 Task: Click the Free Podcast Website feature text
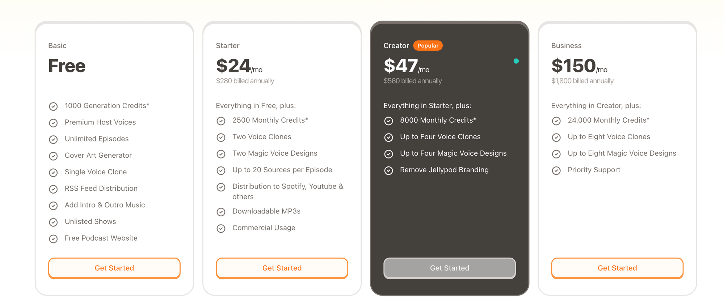tap(101, 238)
